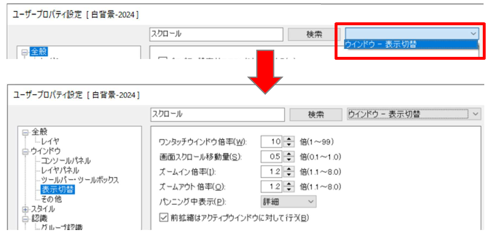Expand the スタイル tree node
Screen dimensions: 490x234
(25, 209)
